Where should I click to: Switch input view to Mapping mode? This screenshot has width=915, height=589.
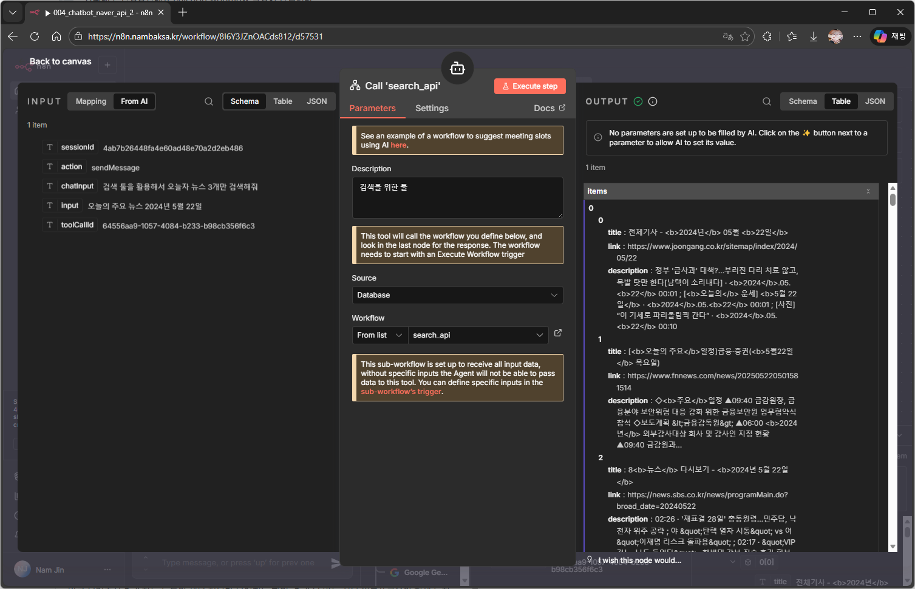(x=91, y=101)
